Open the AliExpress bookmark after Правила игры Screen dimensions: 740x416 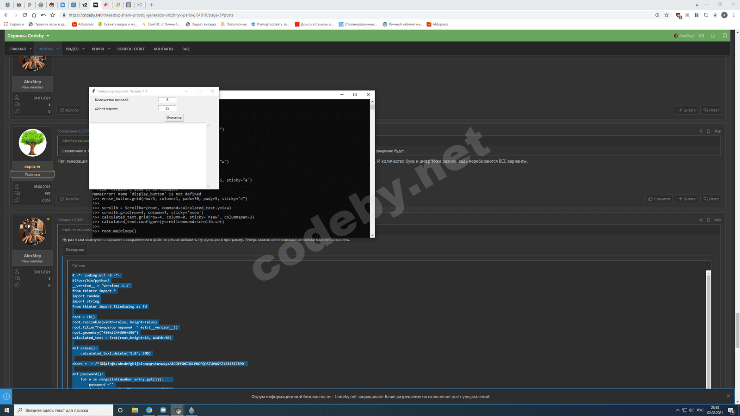(x=83, y=24)
